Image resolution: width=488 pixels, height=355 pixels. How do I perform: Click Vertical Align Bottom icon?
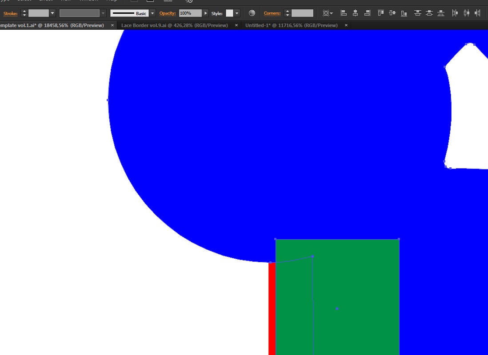click(x=404, y=13)
